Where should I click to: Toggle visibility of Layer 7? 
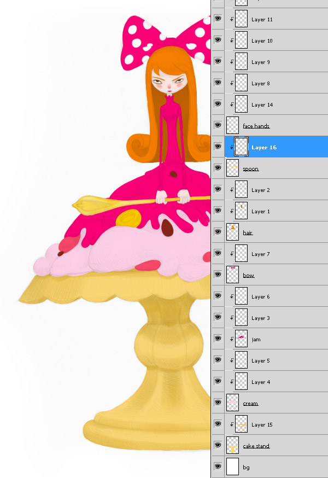[x=218, y=253]
